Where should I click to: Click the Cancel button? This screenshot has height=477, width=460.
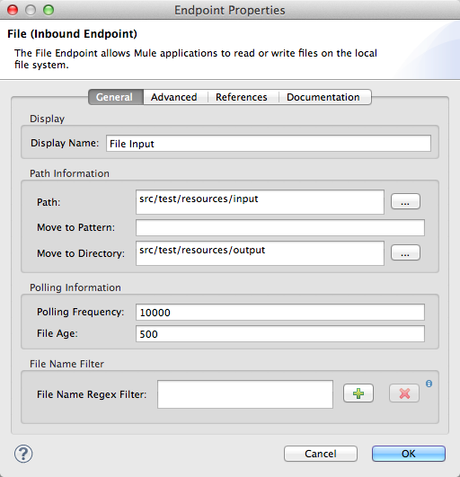[x=321, y=454]
